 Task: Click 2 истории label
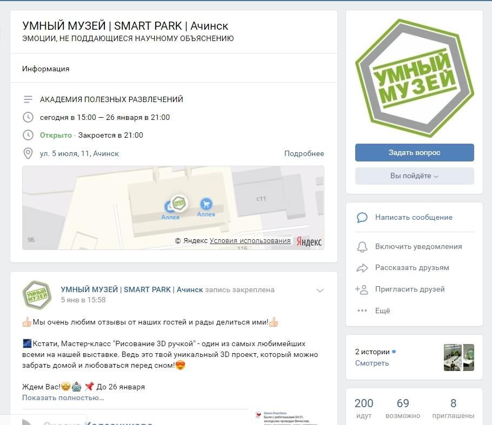[x=372, y=352]
